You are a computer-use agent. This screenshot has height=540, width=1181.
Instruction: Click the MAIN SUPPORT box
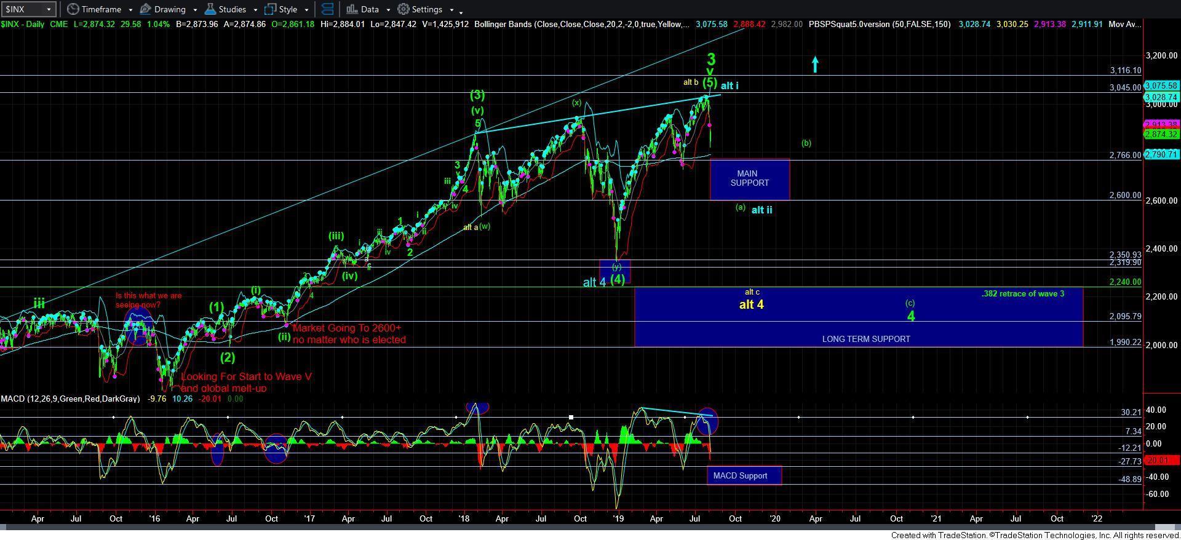click(x=749, y=180)
